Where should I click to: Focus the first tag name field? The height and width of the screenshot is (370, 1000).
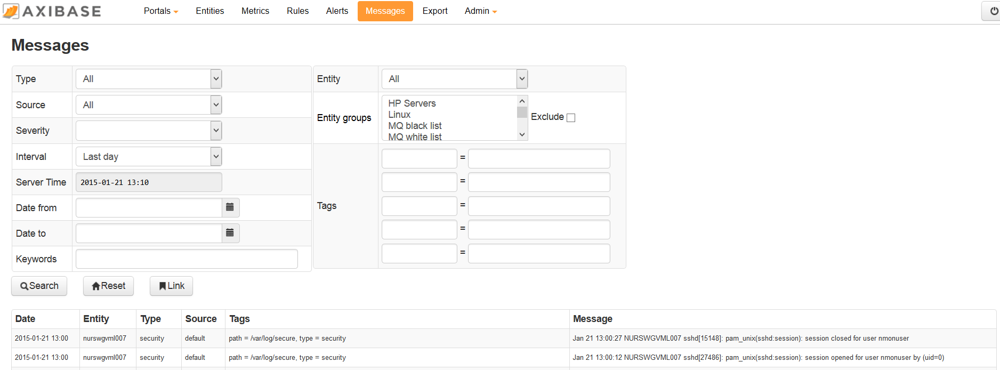coord(420,158)
